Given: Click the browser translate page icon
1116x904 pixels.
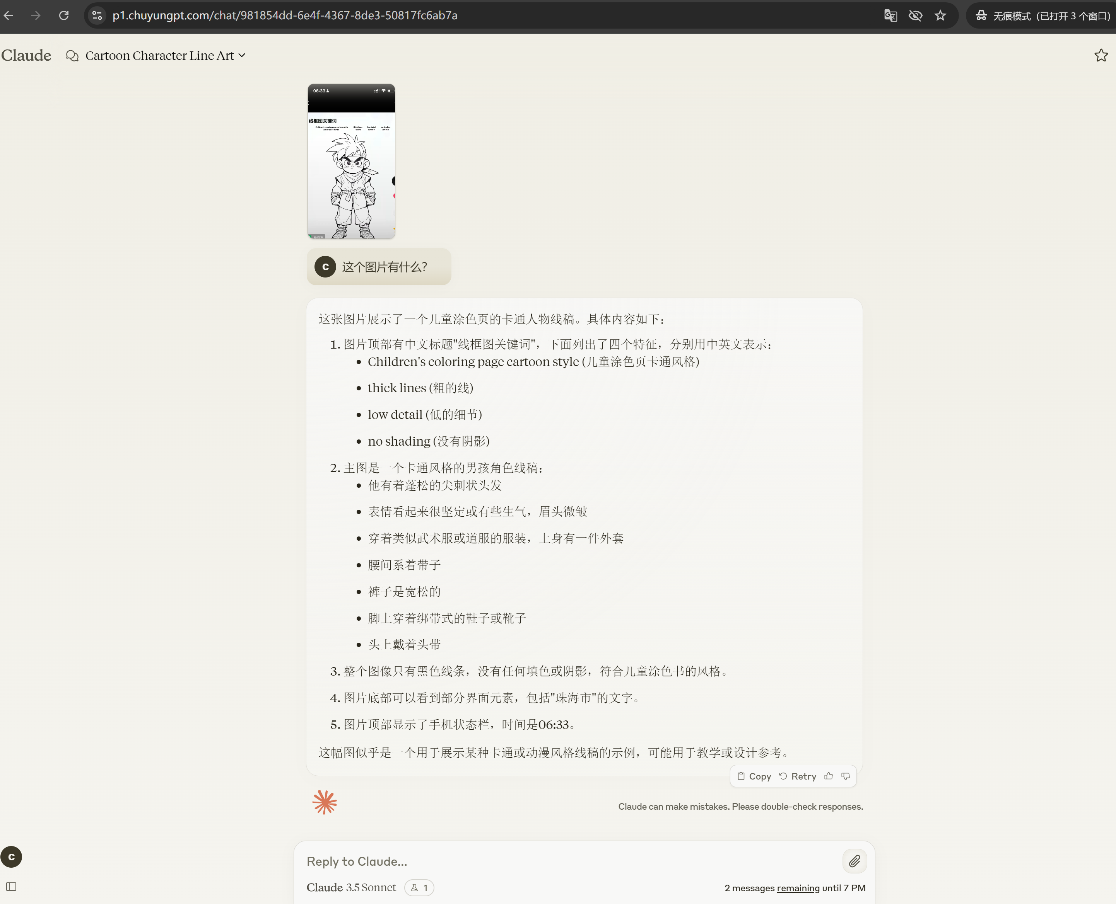Looking at the screenshot, I should tap(890, 15).
